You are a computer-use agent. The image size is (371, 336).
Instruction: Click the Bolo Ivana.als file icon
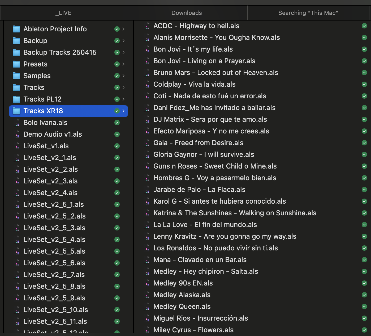point(17,123)
